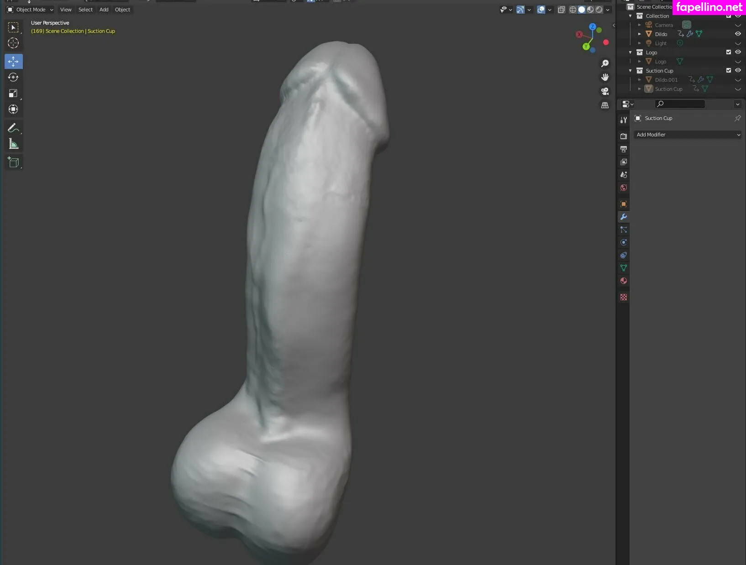
Task: Click the outliner search field
Action: pos(679,104)
